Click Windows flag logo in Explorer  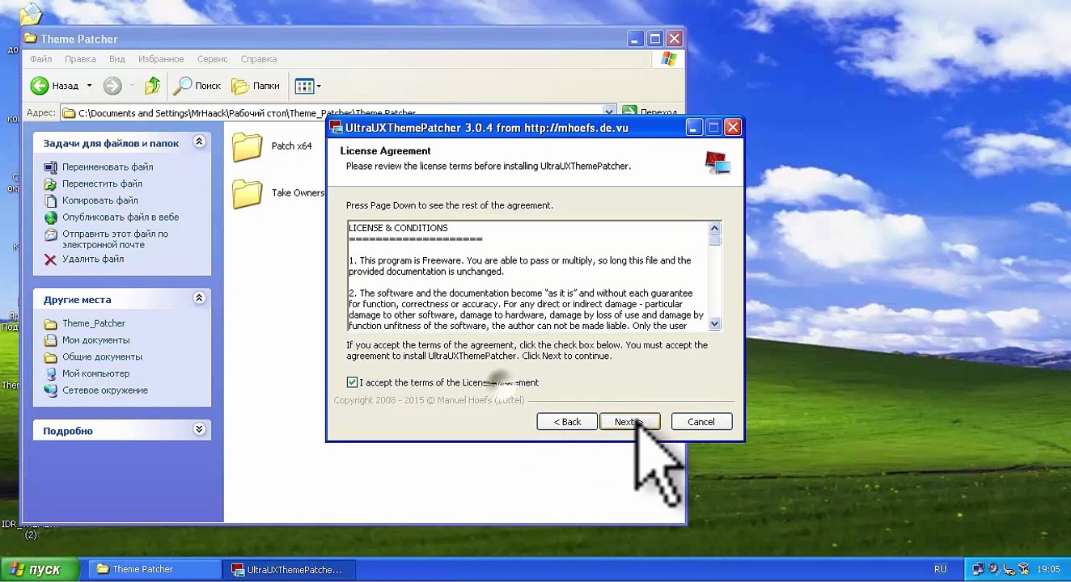pos(669,59)
